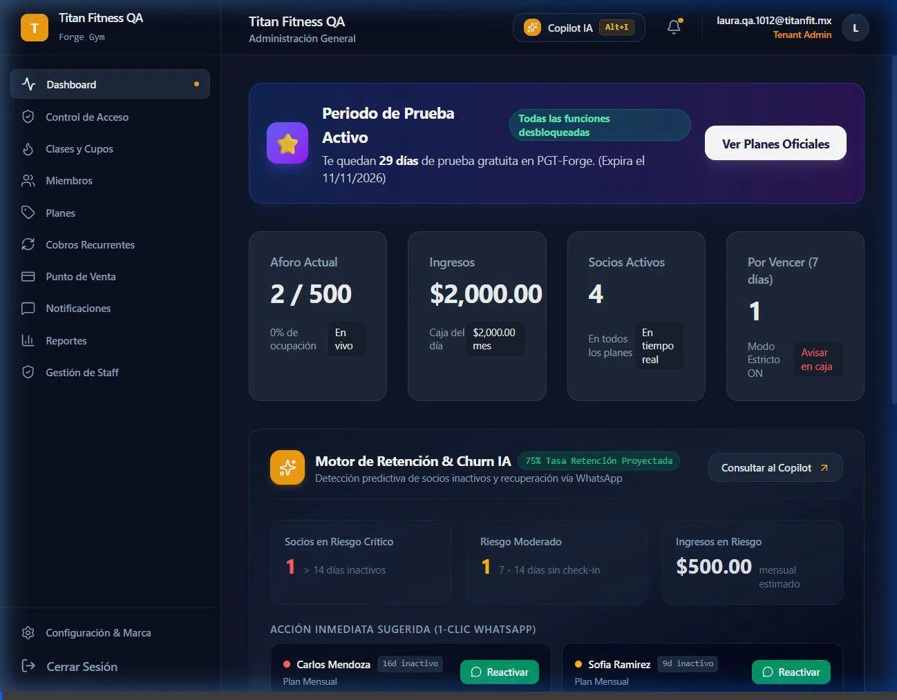Click the Cobros Recurrentes refresh icon
Image resolution: width=897 pixels, height=700 pixels.
pyautogui.click(x=28, y=244)
